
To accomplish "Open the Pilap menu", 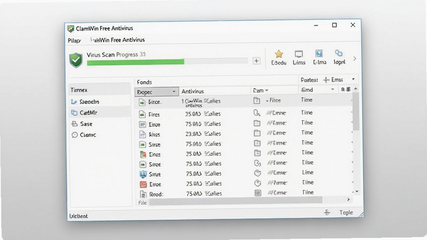I will click(74, 41).
